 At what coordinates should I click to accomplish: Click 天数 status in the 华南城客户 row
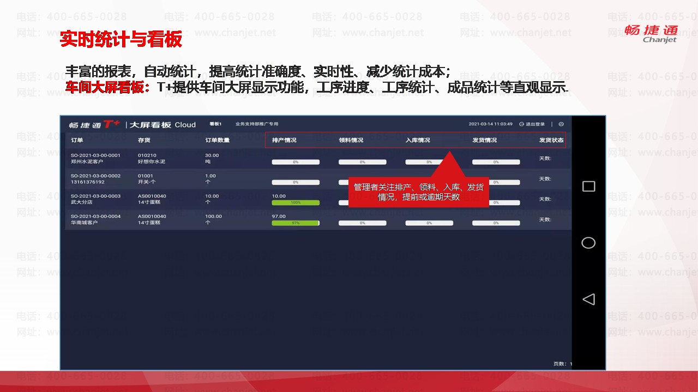(x=545, y=219)
